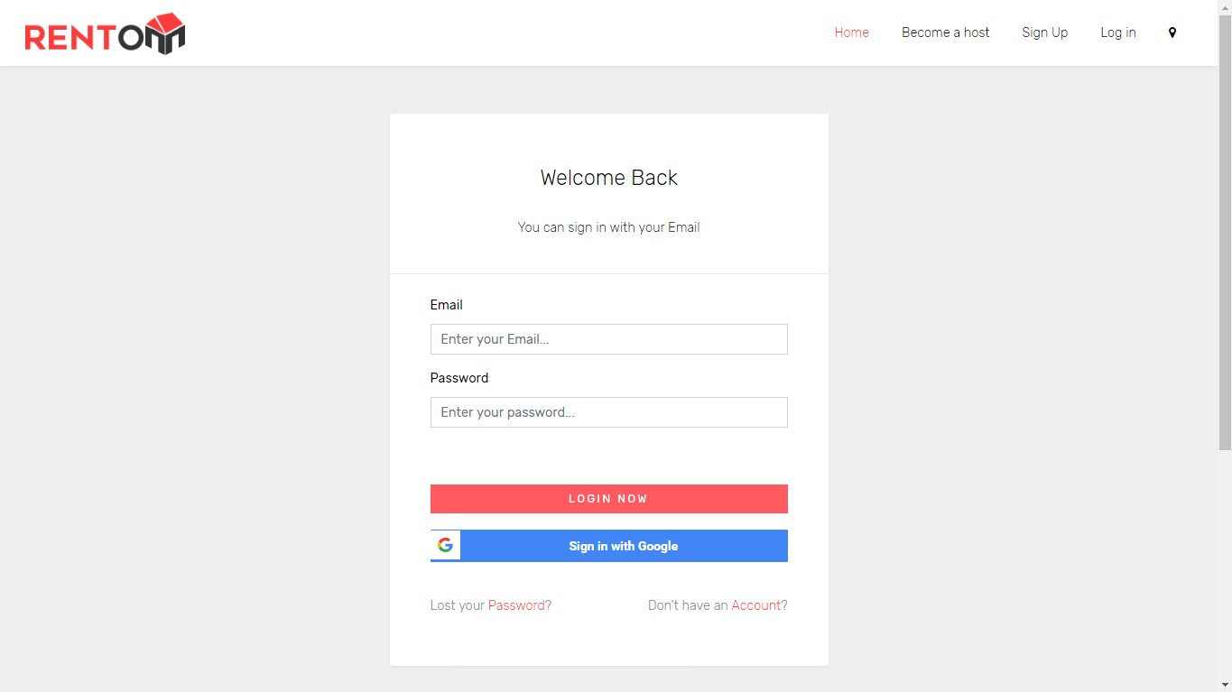This screenshot has width=1232, height=692.
Task: Go to the Home nav item
Action: 851,32
